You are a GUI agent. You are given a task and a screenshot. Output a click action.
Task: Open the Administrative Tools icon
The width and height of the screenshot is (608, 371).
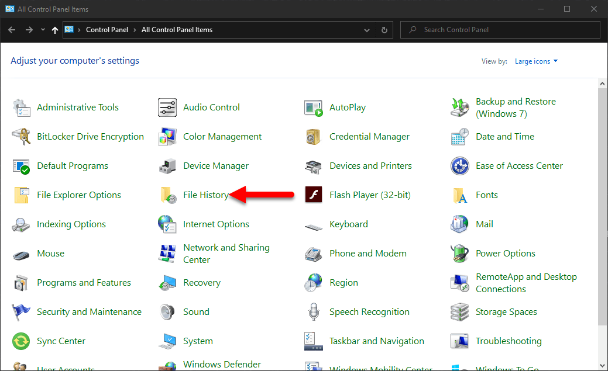[x=21, y=108]
